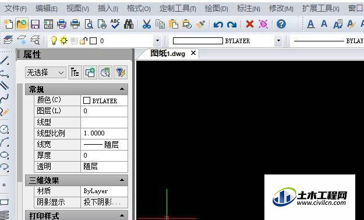Image resolution: width=364 pixels, height=220 pixels.
Task: Open the Layer manager stacked layers icon
Action: tap(8, 40)
